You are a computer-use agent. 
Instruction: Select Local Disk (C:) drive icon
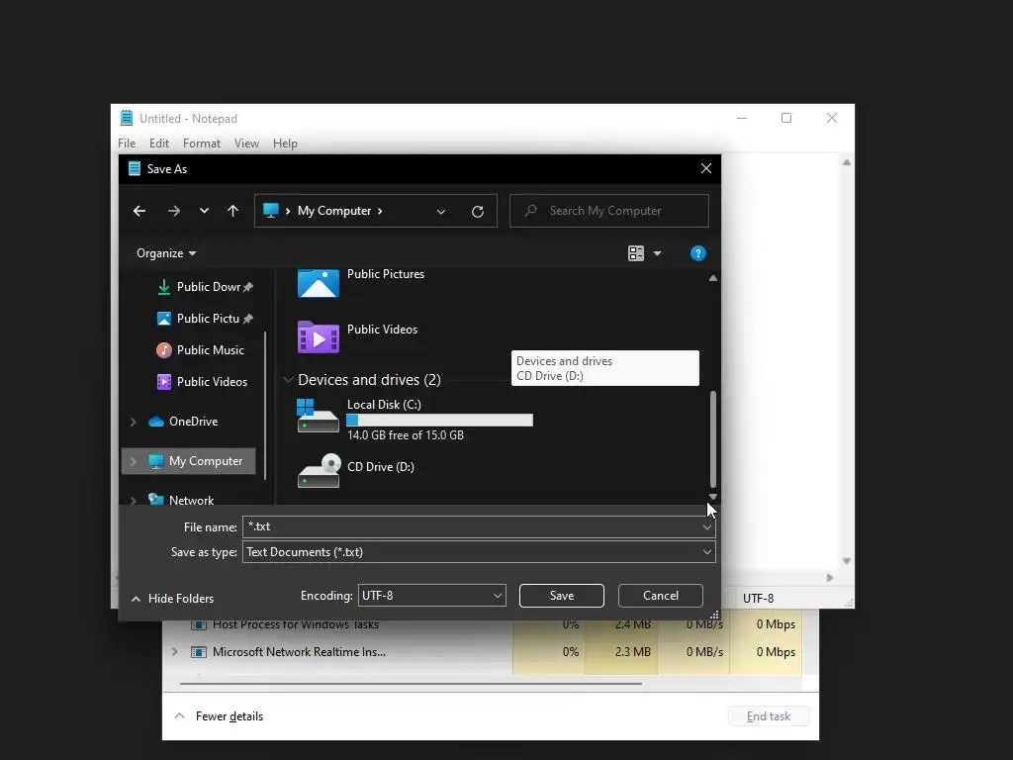tap(318, 415)
